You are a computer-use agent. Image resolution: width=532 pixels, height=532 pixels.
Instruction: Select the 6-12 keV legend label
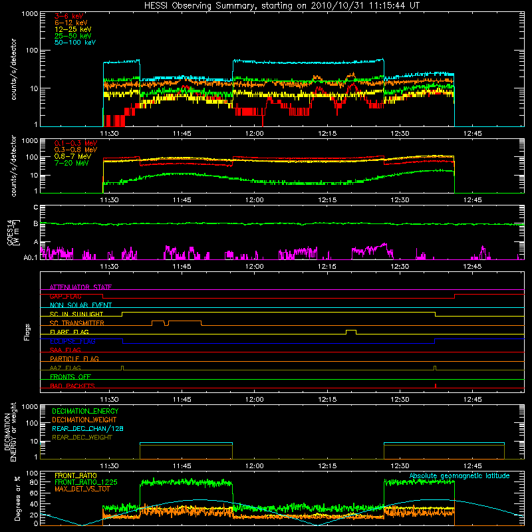click(x=71, y=23)
